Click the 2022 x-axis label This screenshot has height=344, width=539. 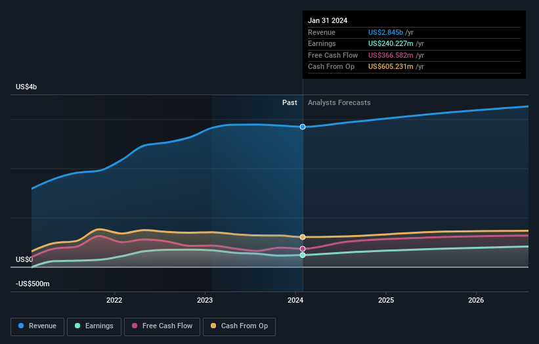tap(114, 300)
